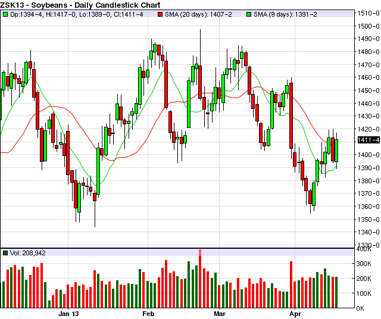Image resolution: width=381 pixels, height=319 pixels.
Task: Click the 300K volume axis label
Action: (364, 264)
